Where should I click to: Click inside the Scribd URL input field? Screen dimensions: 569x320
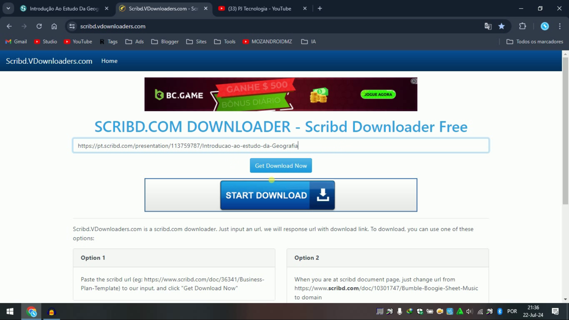click(281, 145)
